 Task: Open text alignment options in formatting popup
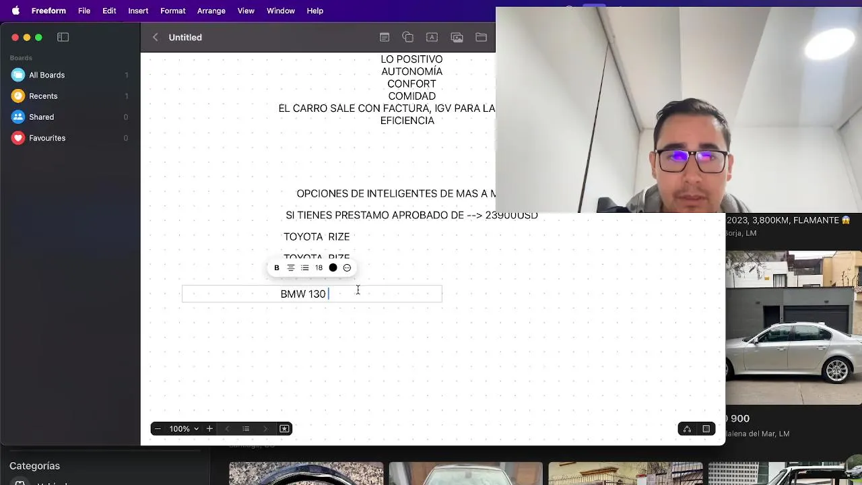coord(291,268)
